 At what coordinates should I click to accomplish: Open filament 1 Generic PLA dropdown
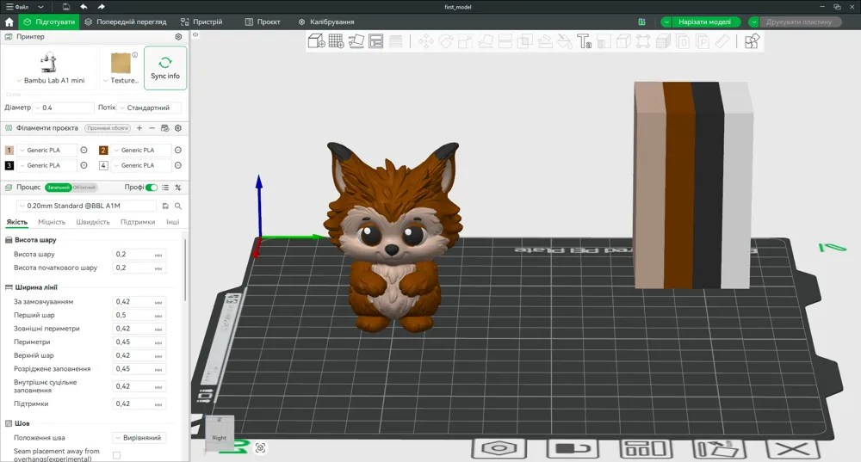[x=47, y=150]
